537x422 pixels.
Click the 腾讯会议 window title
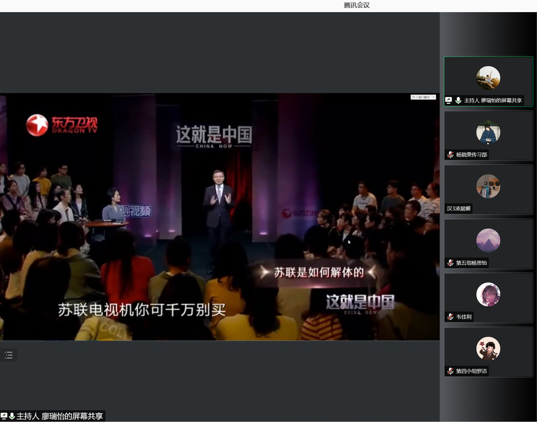(x=357, y=5)
